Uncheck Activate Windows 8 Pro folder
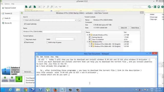Image resolution: width=164 pixels, height=92 pixels. [x=89, y=35]
